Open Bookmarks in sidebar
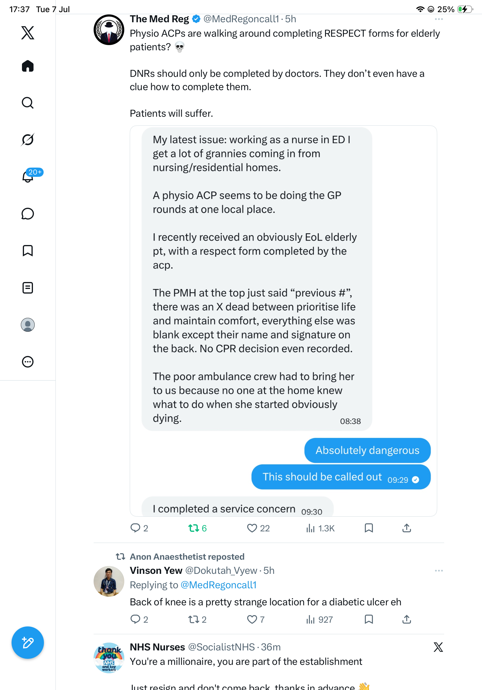Image resolution: width=482 pixels, height=690 pixels. [28, 251]
